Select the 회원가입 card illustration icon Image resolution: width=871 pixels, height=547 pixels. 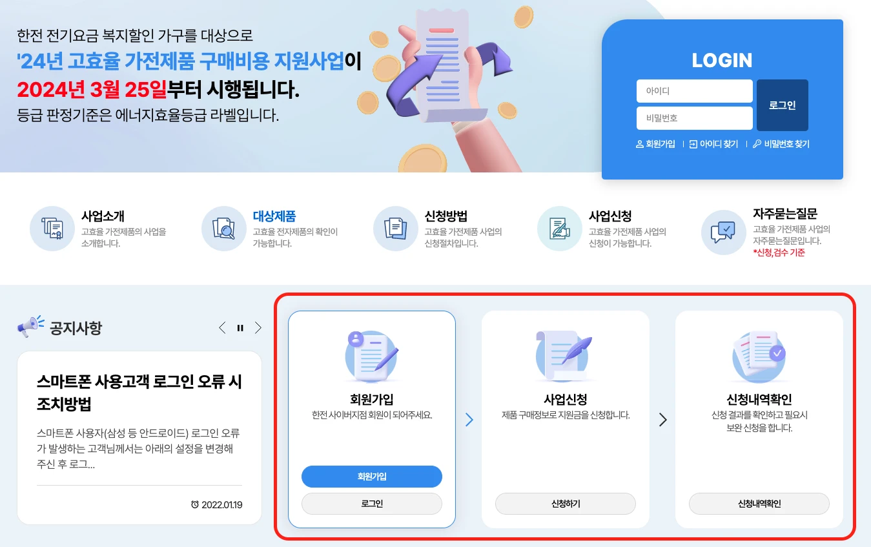click(x=372, y=356)
